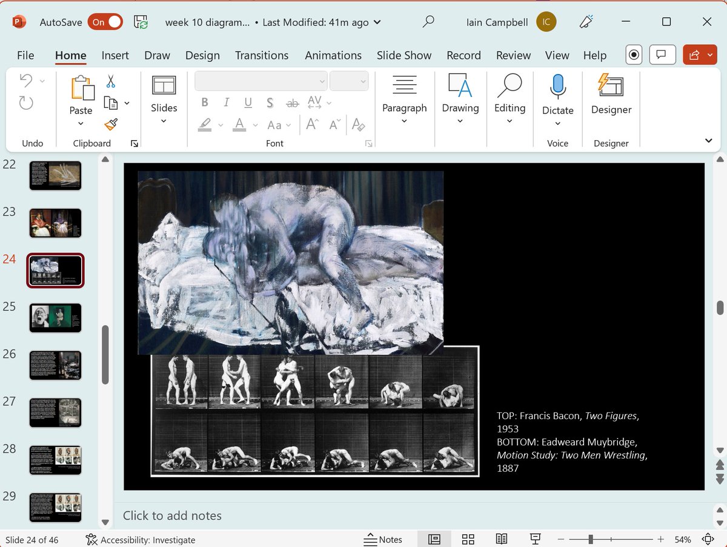Open the Transitions tab
Viewport: 727px width, 547px height.
coord(262,55)
